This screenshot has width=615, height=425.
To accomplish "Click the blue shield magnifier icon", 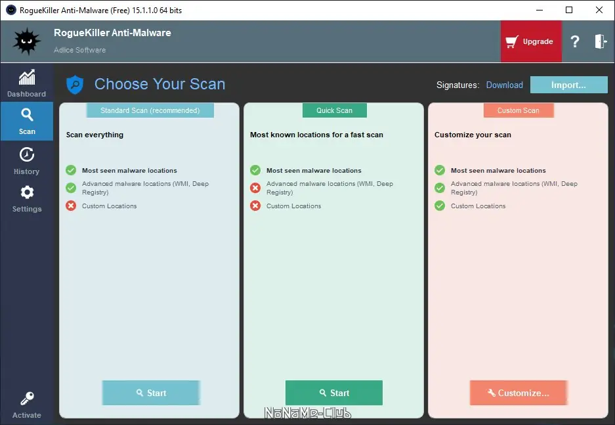I will (x=75, y=84).
